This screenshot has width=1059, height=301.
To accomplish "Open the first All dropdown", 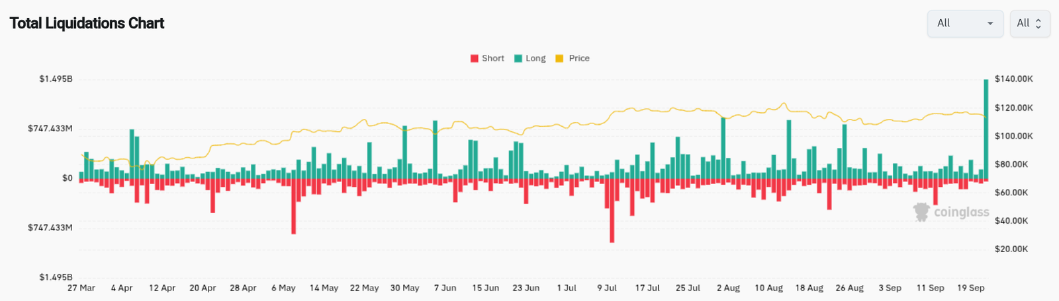I will coord(964,23).
